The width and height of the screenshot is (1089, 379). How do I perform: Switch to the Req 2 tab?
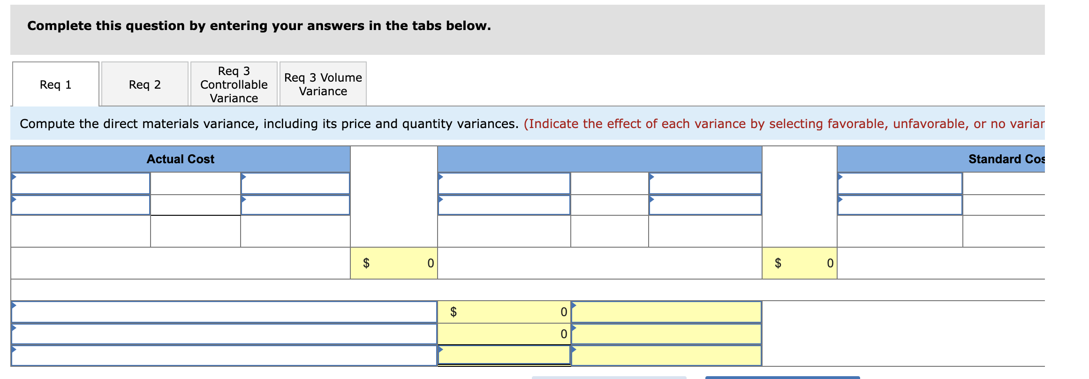[144, 84]
